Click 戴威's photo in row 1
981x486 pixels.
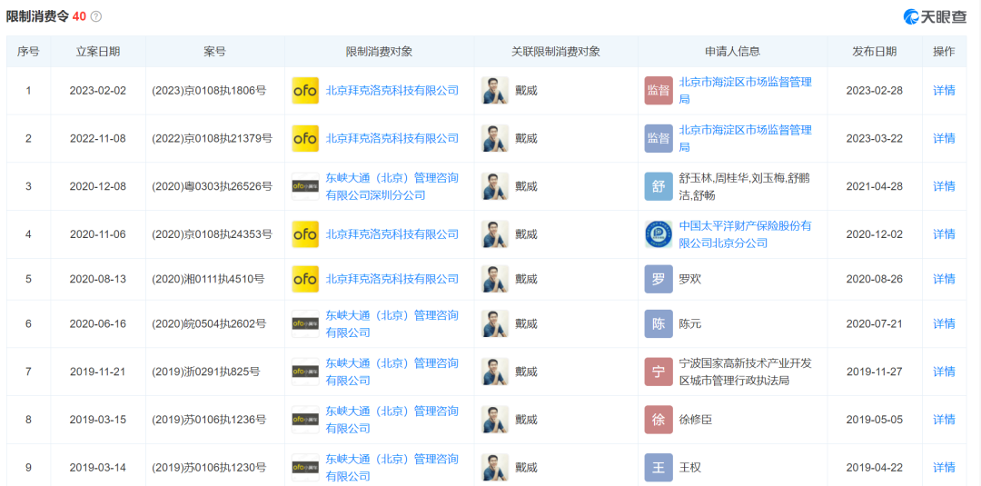[x=495, y=91]
